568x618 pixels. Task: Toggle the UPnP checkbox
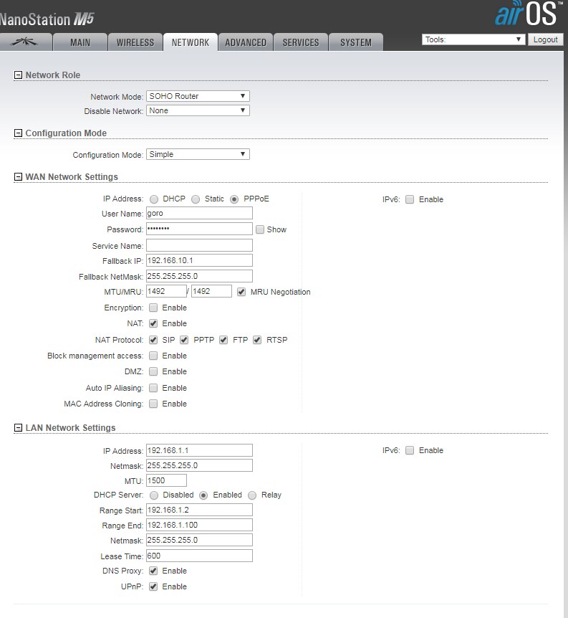153,587
